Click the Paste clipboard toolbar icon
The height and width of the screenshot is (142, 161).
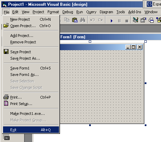75,20
